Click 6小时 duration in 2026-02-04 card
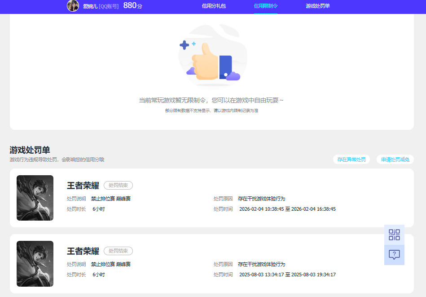Screen dimensions: 426x297 [x=99, y=209]
